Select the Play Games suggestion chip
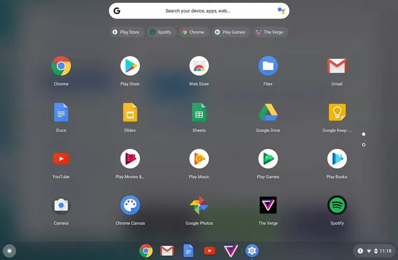This screenshot has width=398, height=260. click(230, 32)
